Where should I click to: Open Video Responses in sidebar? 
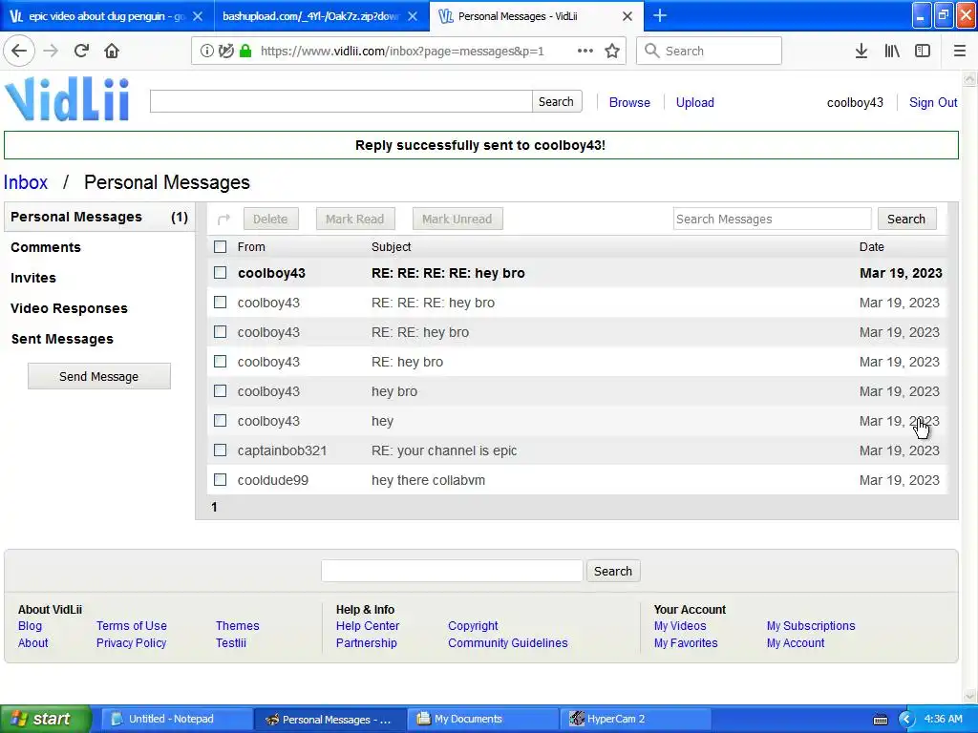(x=69, y=308)
